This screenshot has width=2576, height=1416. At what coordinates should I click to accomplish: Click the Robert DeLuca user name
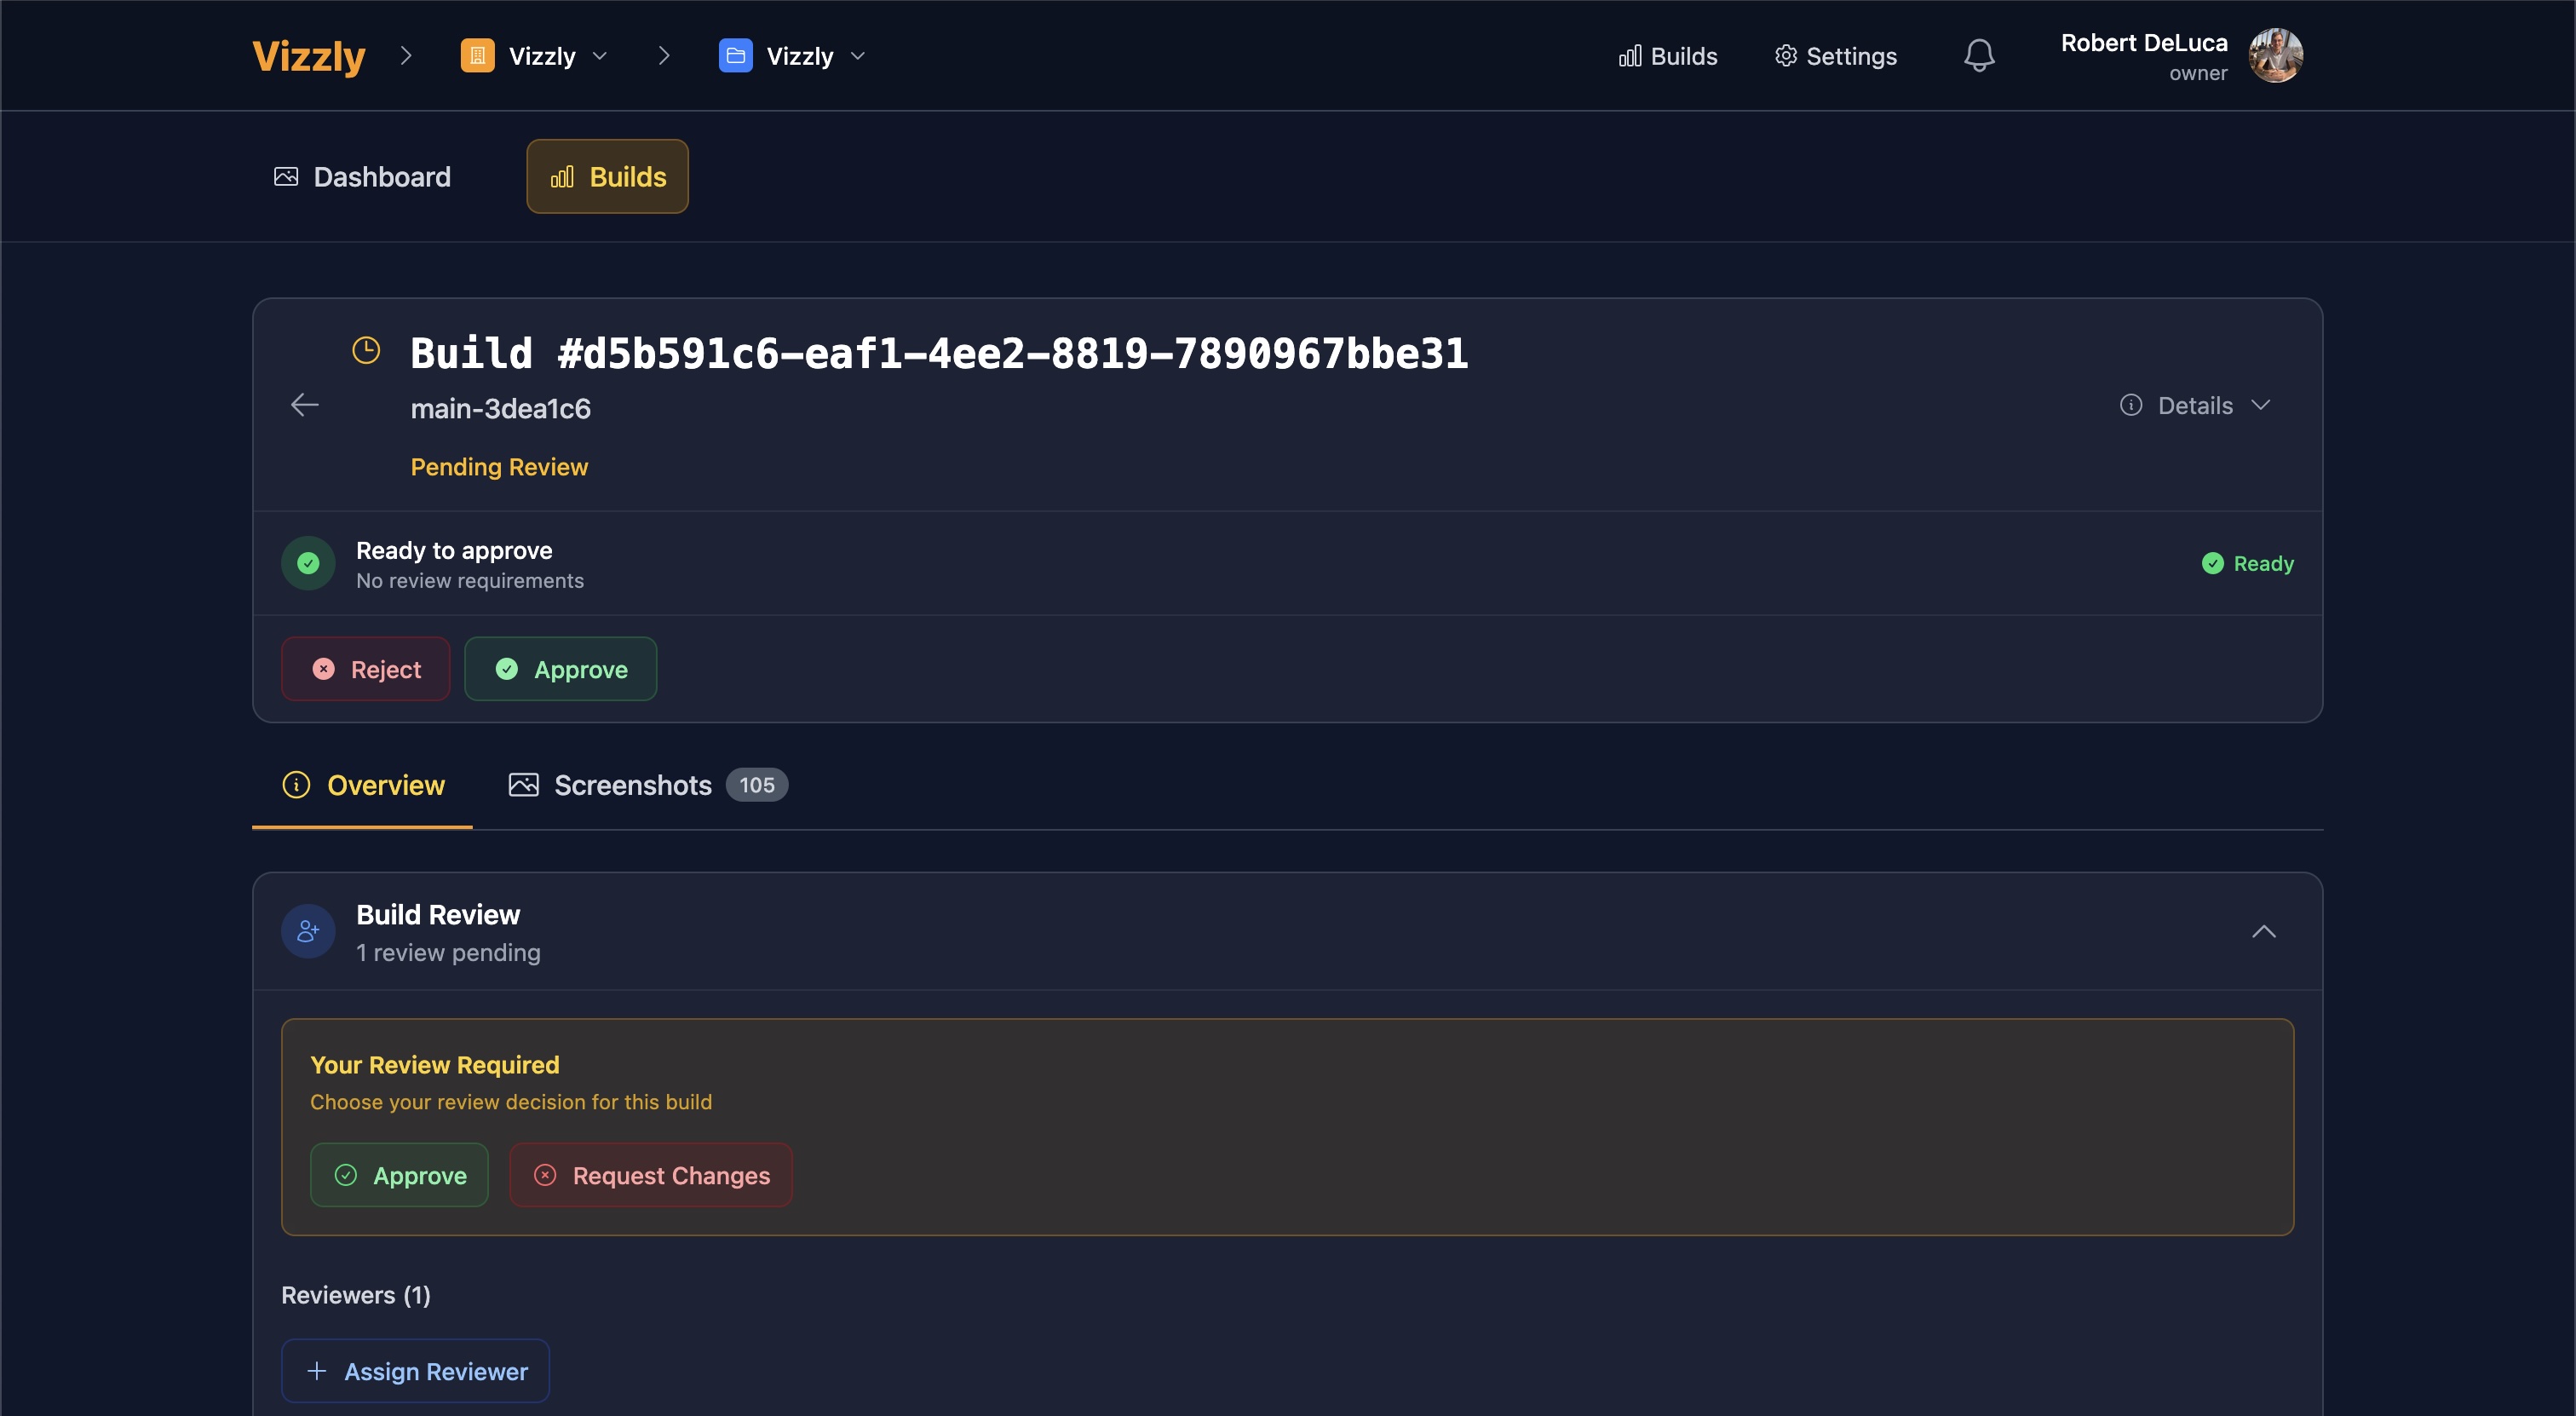tap(2144, 43)
